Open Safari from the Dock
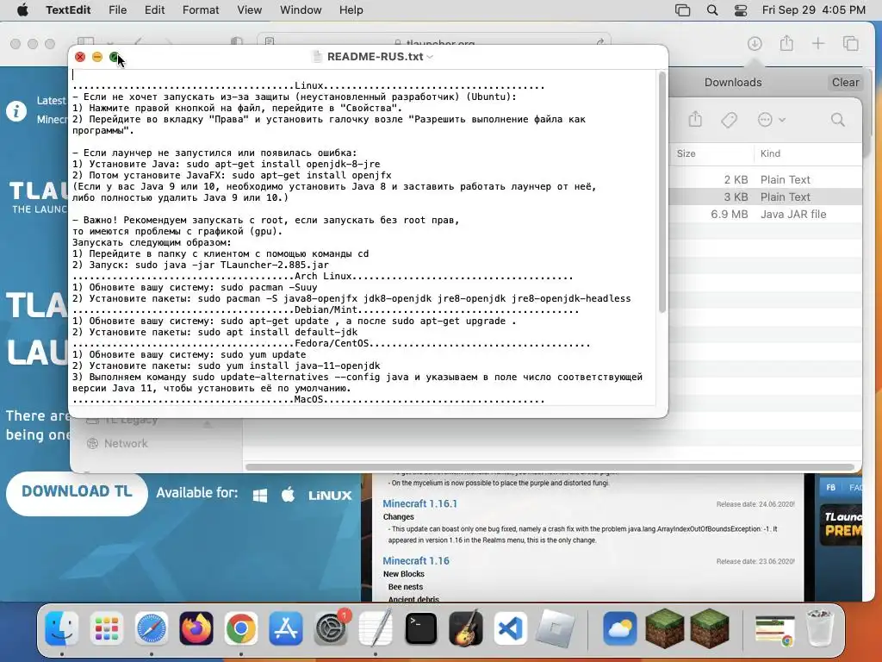This screenshot has height=662, width=882. (x=152, y=628)
